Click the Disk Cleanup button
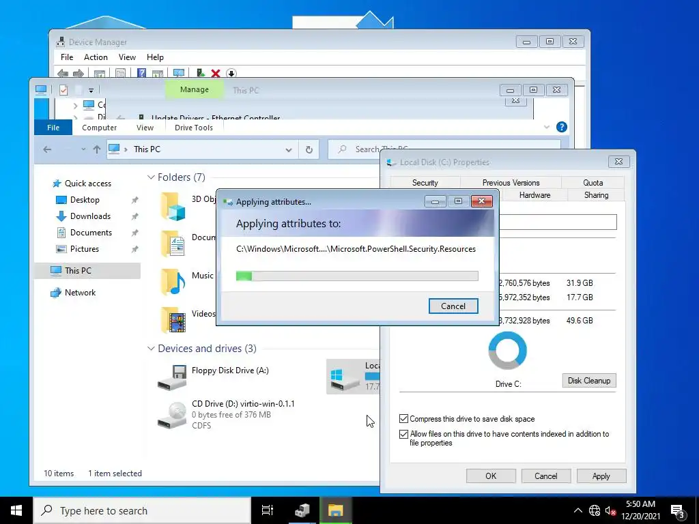 point(589,381)
